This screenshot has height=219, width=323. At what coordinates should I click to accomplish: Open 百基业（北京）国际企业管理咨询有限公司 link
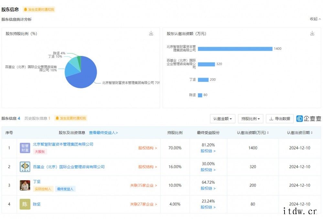pyautogui.click(x=69, y=167)
